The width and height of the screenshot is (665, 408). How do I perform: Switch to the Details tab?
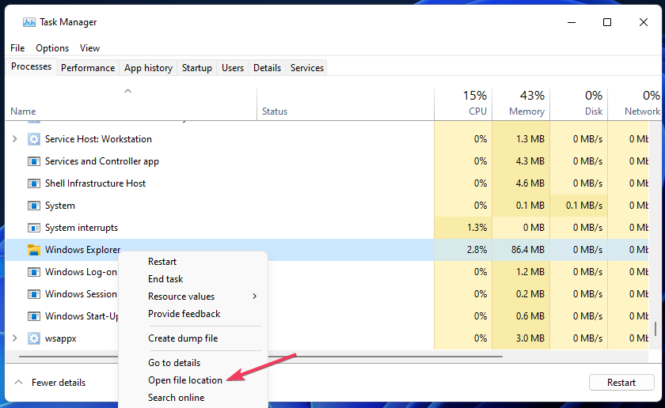pos(267,68)
